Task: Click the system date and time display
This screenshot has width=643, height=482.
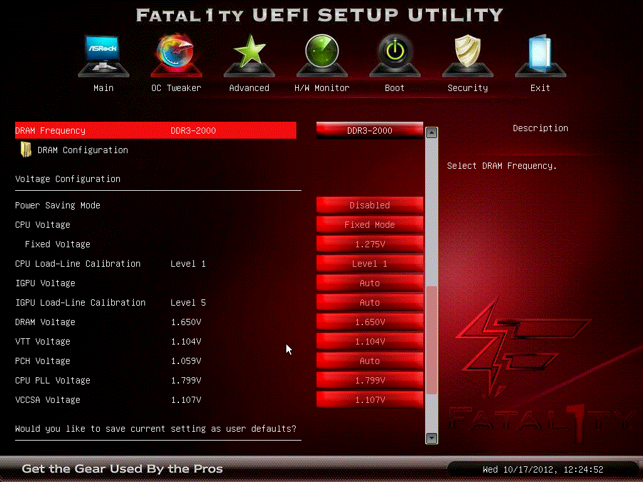Action: coord(543,469)
